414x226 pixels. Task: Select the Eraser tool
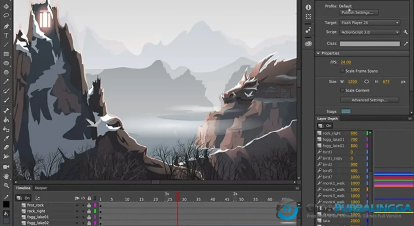click(6, 147)
